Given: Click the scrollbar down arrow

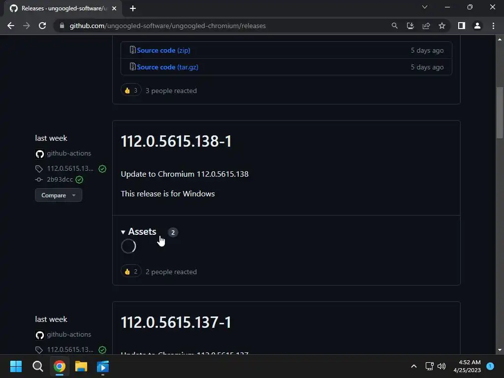Looking at the screenshot, I should 500,350.
